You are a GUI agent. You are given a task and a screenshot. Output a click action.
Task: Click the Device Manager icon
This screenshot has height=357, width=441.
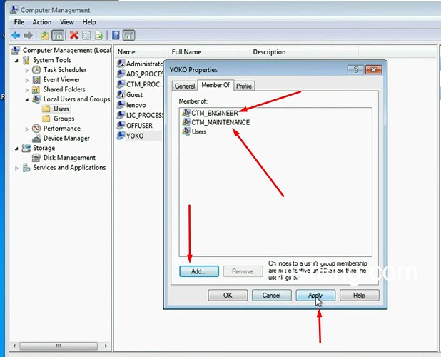coord(36,138)
